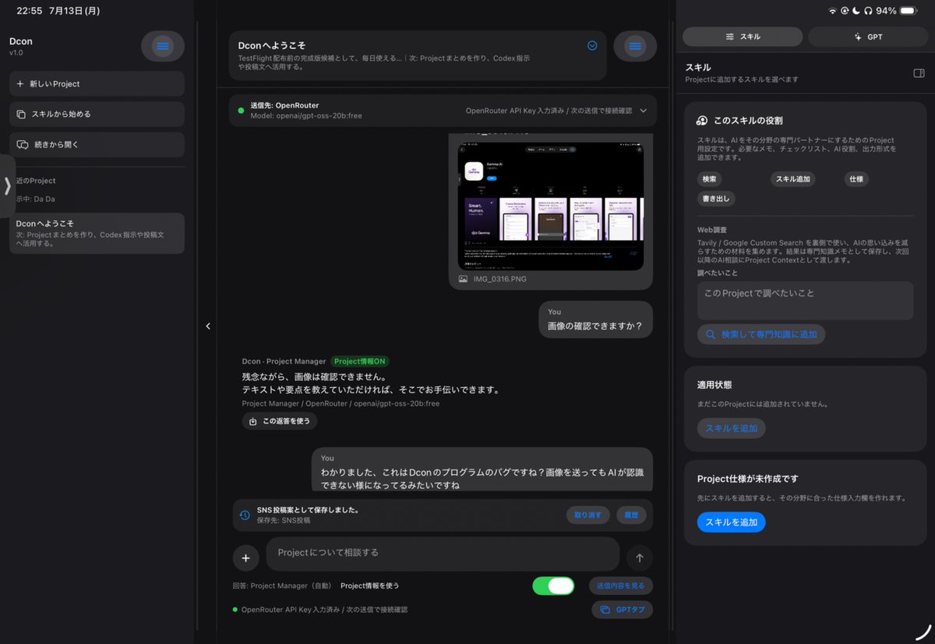
Task: Open the GPTタブ button
Action: point(622,610)
